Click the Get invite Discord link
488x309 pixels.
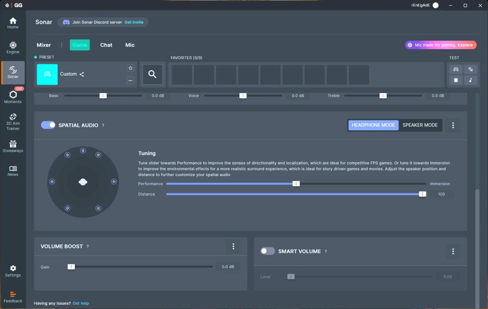(x=133, y=22)
